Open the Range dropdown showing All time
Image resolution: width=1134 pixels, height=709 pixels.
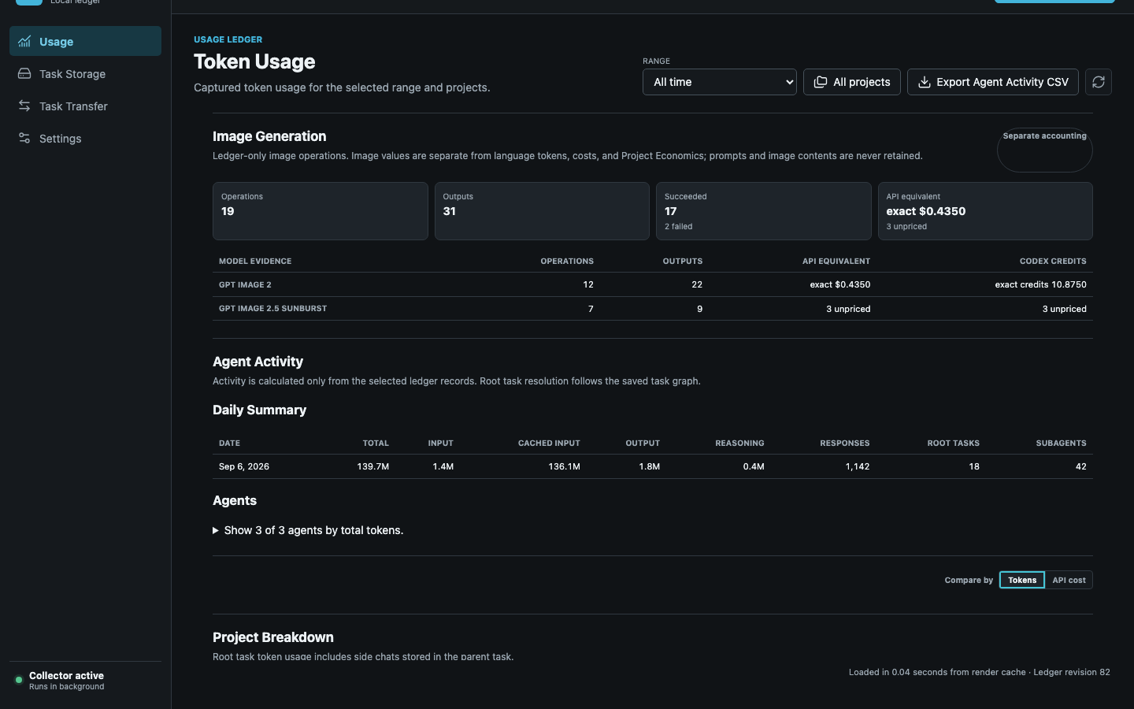pyautogui.click(x=720, y=82)
